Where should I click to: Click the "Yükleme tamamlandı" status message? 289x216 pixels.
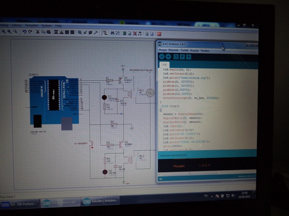173,155
